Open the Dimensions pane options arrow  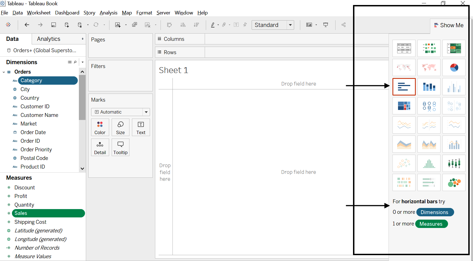tap(82, 62)
